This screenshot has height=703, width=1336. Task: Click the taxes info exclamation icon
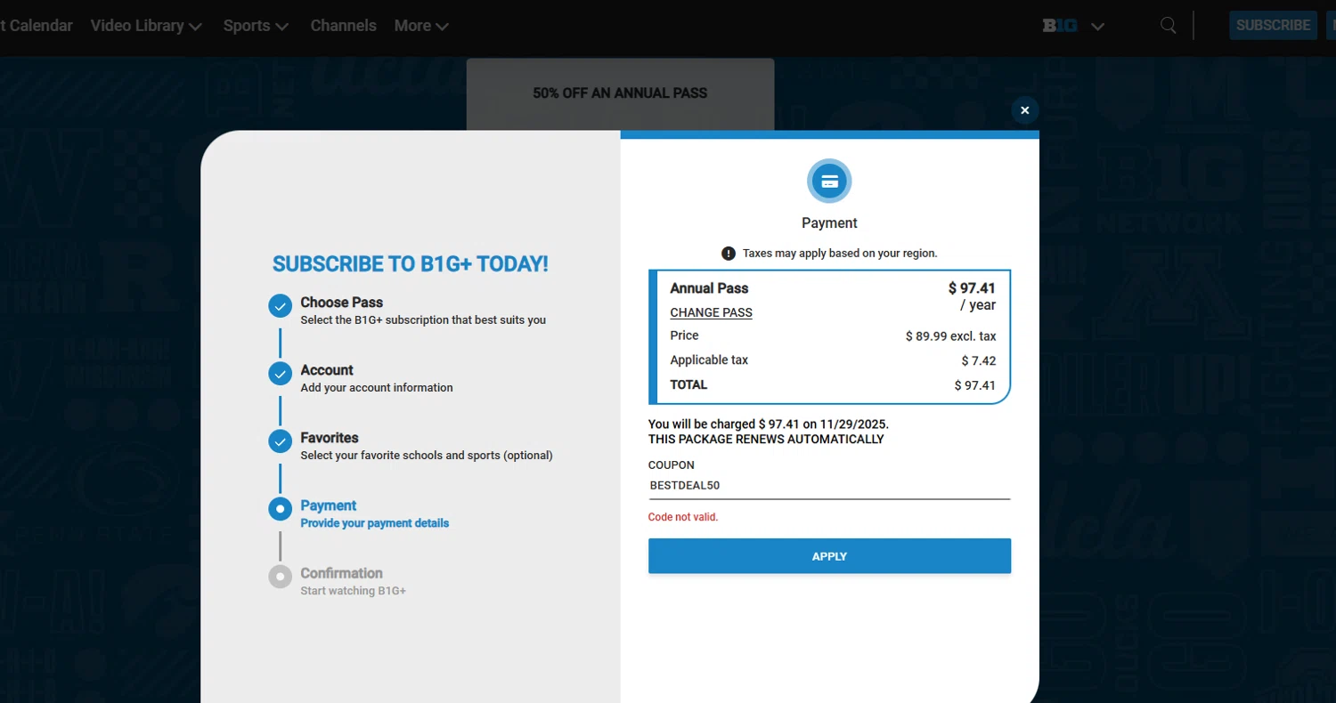point(729,254)
